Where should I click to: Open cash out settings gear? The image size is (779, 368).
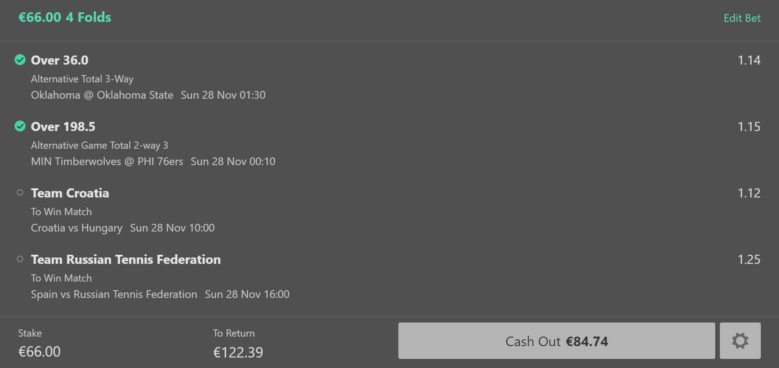click(740, 341)
